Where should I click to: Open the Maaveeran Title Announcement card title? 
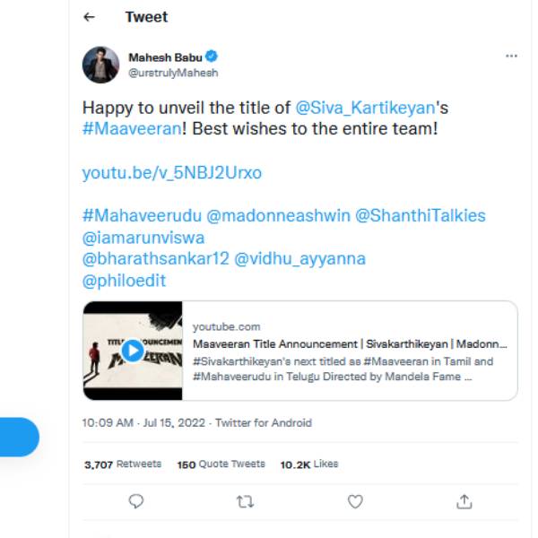(x=350, y=344)
